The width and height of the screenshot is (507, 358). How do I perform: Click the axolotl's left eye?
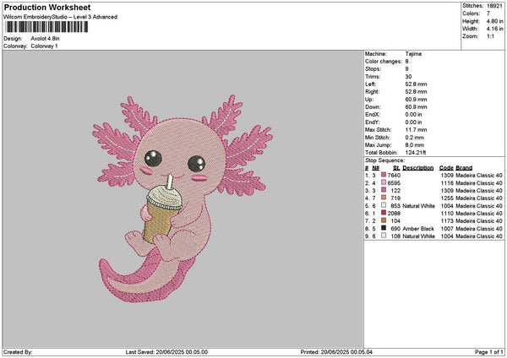155,157
